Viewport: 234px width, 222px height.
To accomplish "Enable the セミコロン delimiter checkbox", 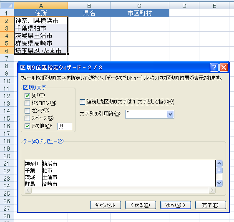I will point(27,103).
